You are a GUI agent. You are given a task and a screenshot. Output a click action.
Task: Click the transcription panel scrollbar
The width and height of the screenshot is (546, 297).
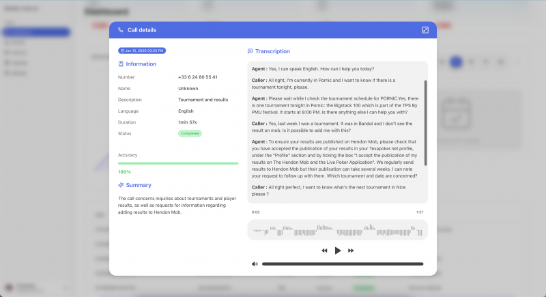click(425, 123)
